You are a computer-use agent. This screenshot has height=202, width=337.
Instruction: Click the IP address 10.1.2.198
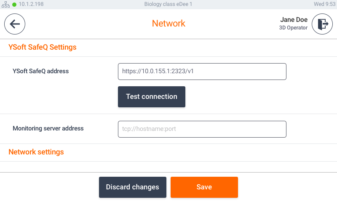[x=31, y=4]
